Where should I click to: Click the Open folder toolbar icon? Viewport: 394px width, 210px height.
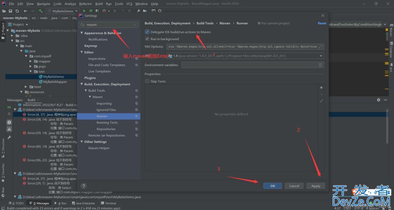4,11
